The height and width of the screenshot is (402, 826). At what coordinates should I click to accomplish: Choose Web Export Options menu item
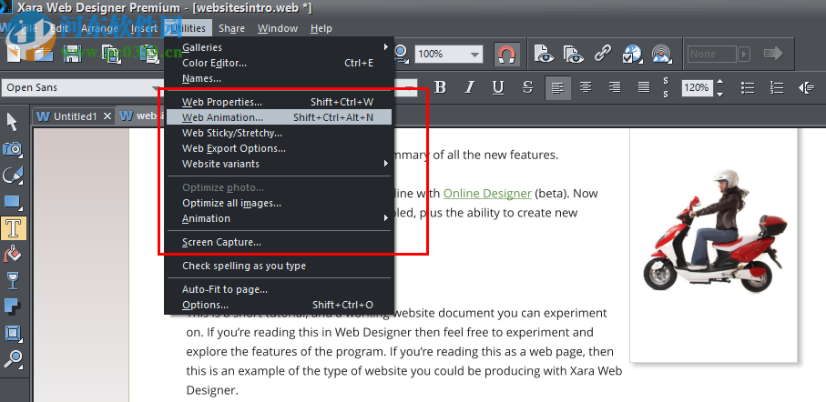point(280,148)
